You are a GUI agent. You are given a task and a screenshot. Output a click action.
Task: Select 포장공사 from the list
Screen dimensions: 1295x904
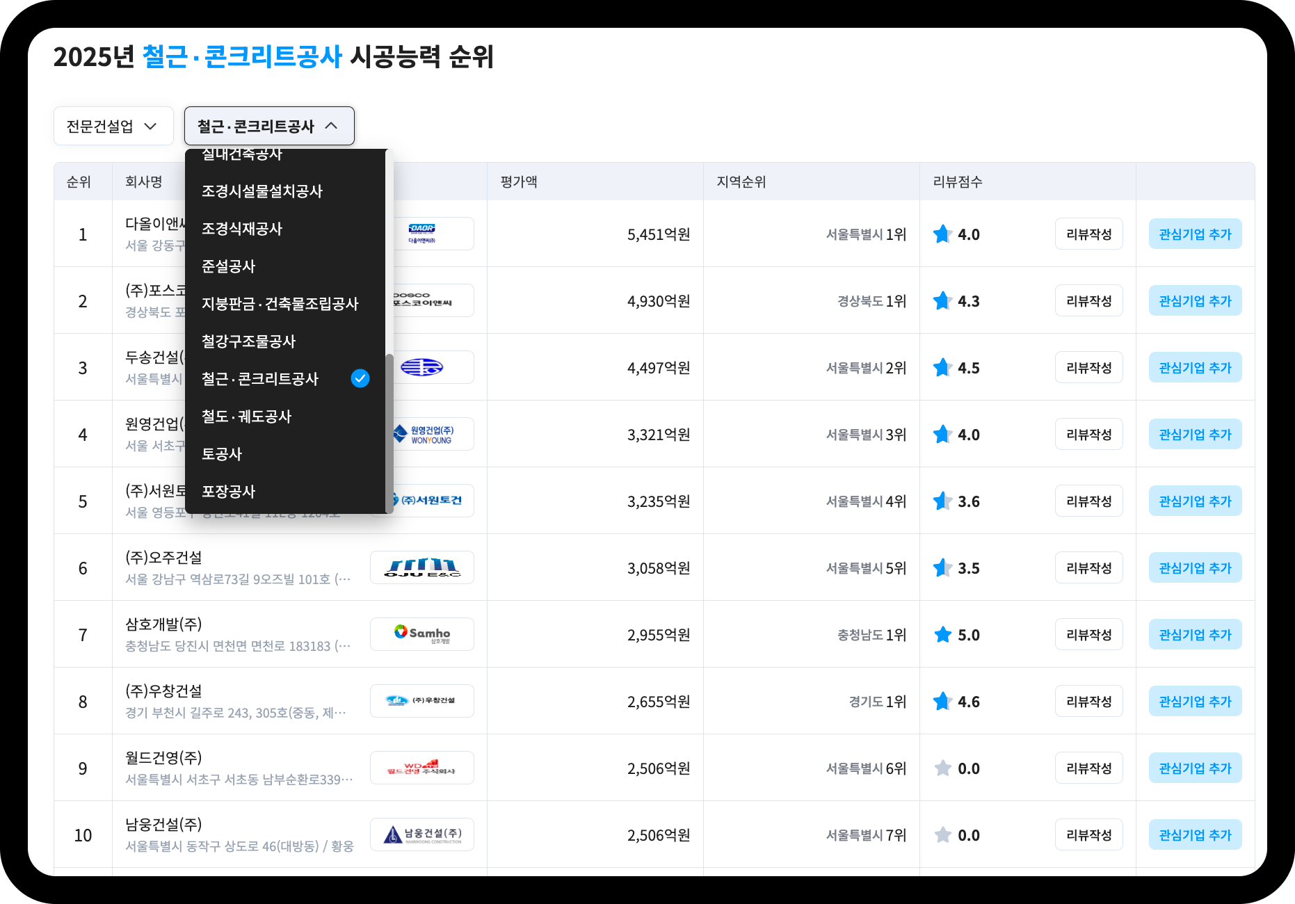pyautogui.click(x=285, y=492)
